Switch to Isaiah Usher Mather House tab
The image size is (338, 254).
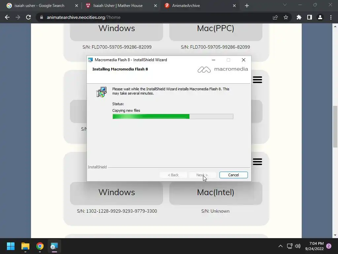pos(118,6)
